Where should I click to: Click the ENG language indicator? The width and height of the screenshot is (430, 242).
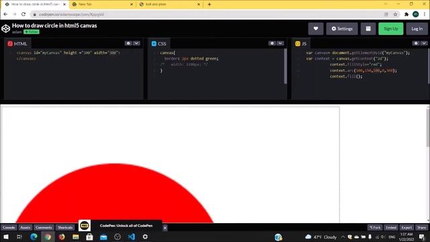click(x=392, y=237)
